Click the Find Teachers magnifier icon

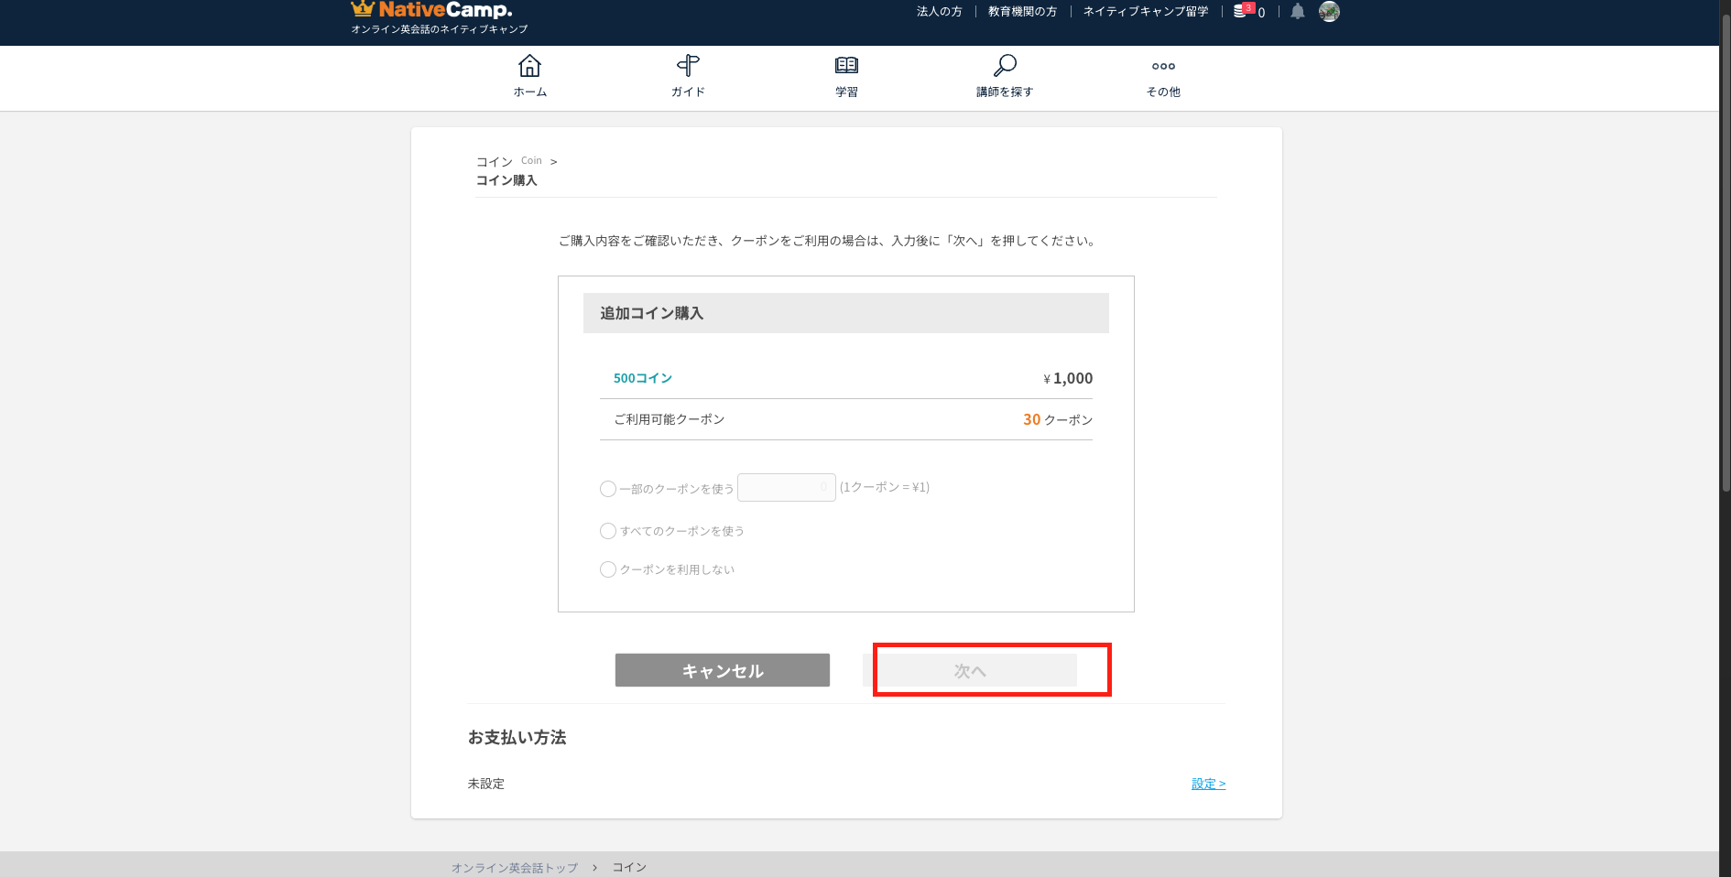coord(1005,67)
